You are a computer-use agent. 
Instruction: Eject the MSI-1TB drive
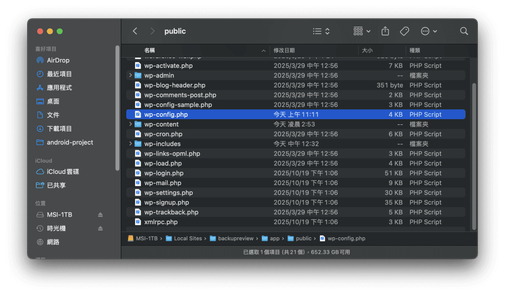click(x=101, y=215)
